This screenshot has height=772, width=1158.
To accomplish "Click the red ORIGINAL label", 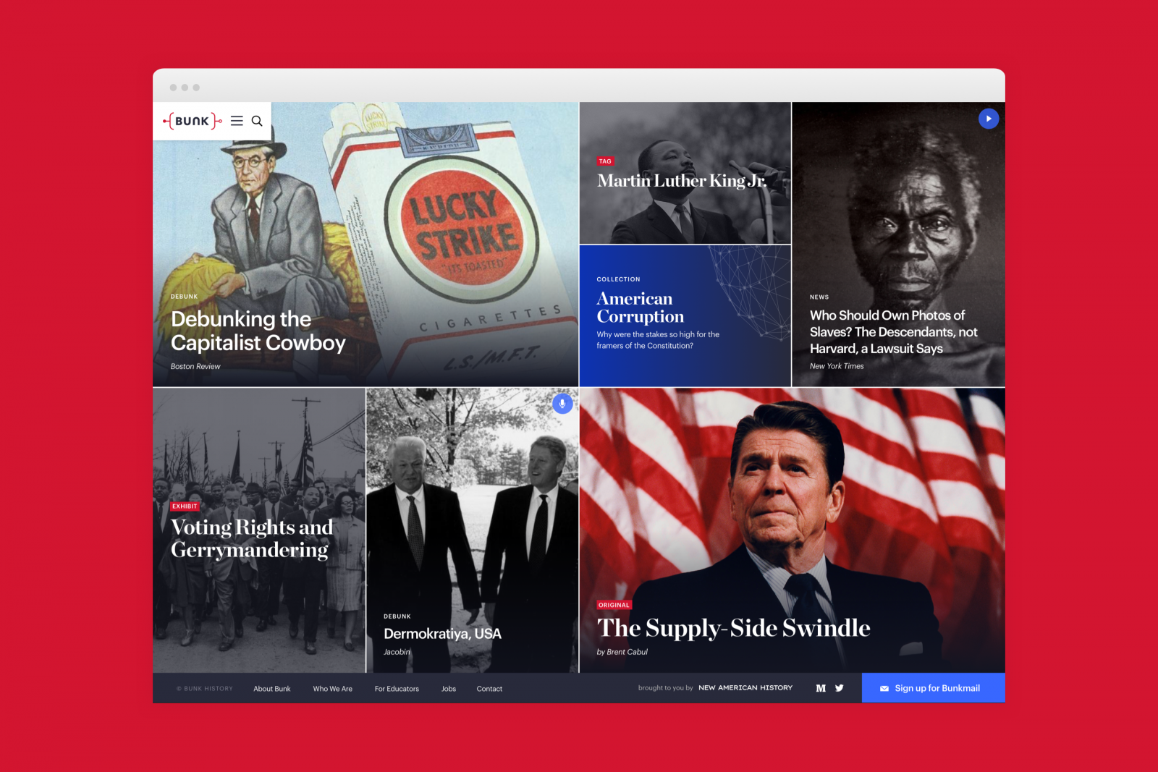I will click(614, 605).
